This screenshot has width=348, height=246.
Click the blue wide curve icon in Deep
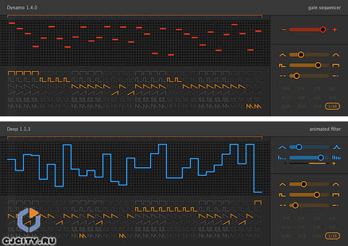(x=282, y=147)
